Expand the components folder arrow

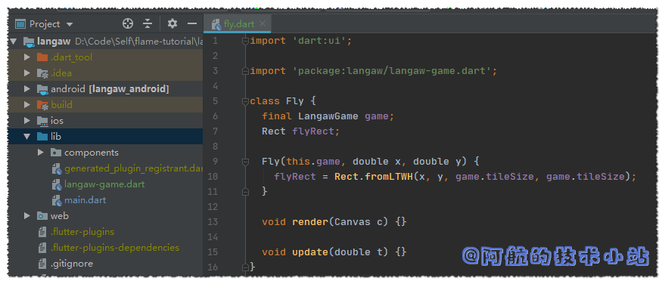click(41, 153)
